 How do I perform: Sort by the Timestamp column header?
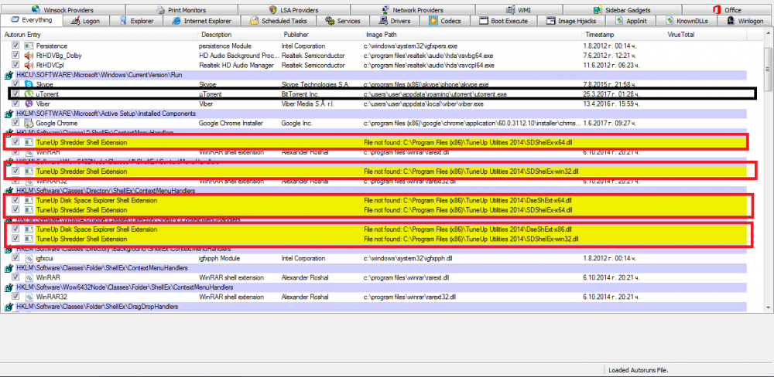click(x=623, y=35)
